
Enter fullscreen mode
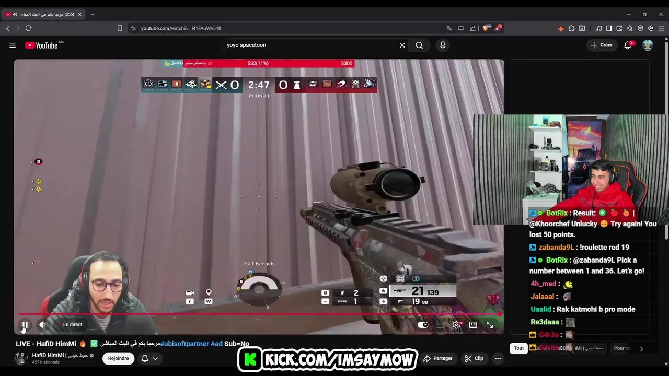[490, 325]
